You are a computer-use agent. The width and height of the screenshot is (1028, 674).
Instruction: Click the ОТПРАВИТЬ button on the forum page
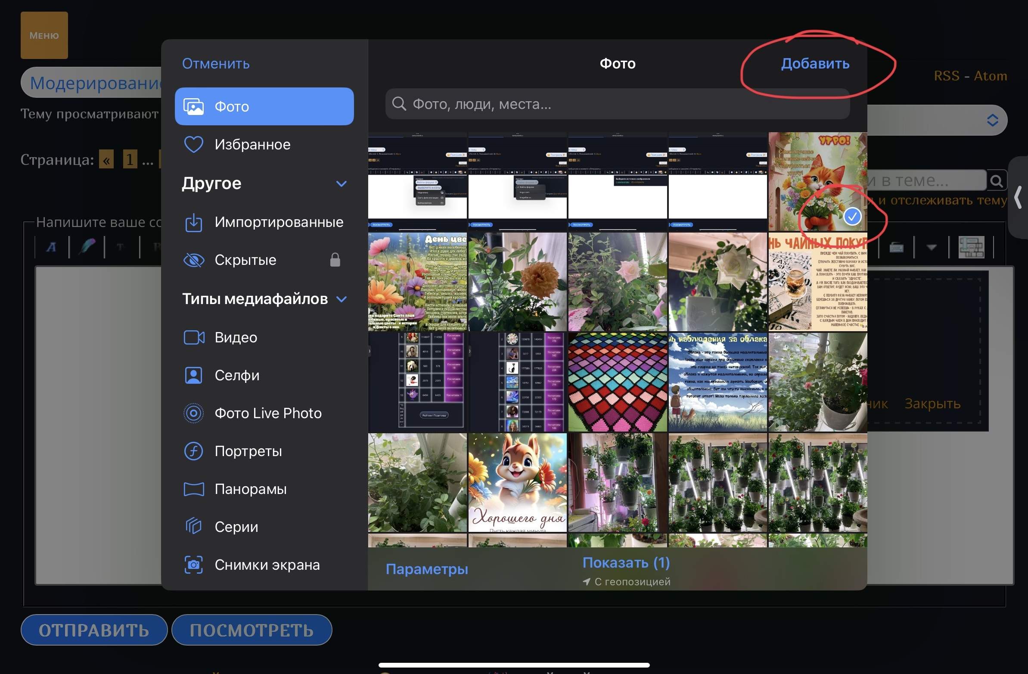tap(94, 630)
